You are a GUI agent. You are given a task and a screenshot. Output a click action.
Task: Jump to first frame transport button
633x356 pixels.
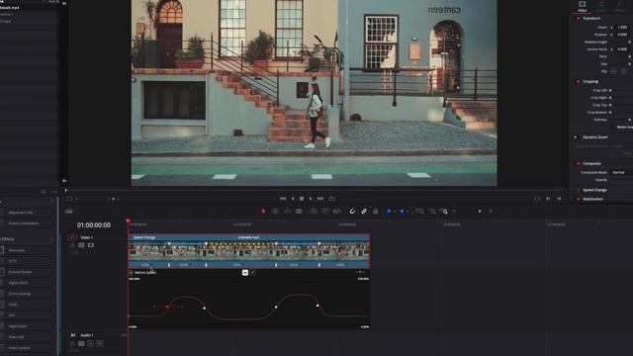283,199
